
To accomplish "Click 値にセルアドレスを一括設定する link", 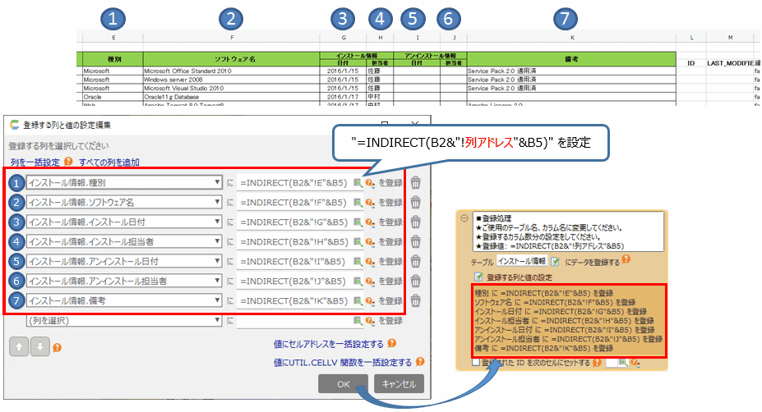I will tap(329, 343).
